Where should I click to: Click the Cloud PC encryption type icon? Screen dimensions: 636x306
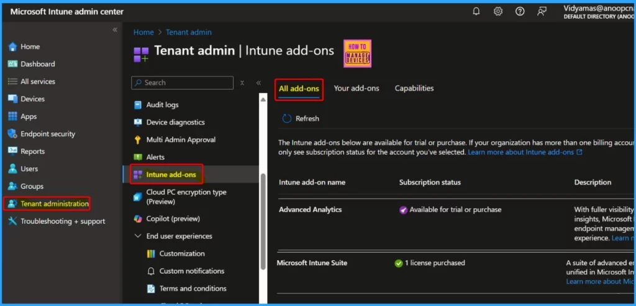point(138,197)
